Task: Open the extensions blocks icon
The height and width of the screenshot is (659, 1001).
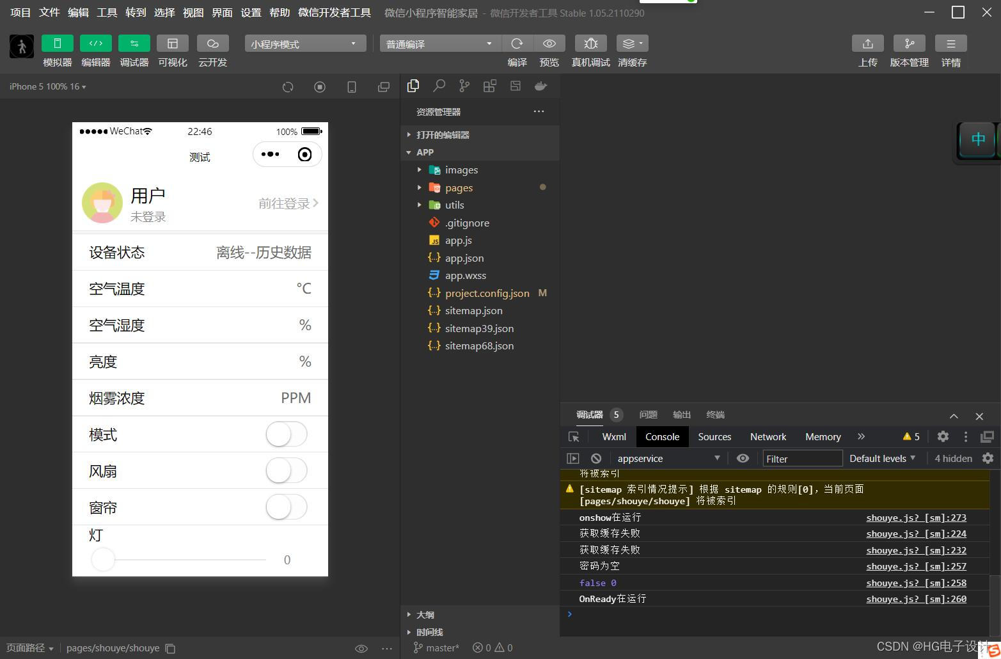Action: [x=490, y=86]
